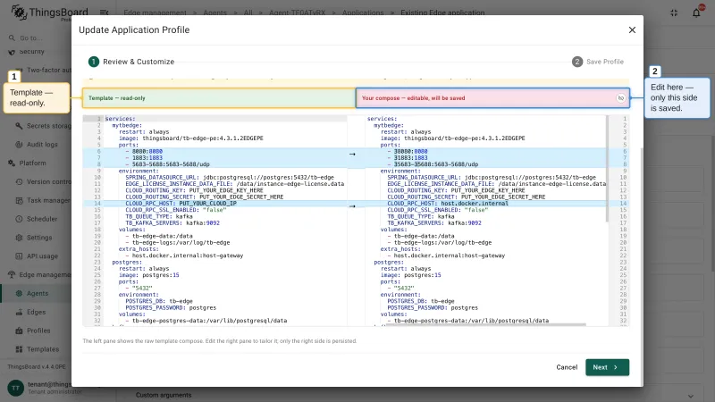Viewport: 715px width, 402px height.
Task: Click the diff arrow beside CLOUD_RPC_HOST line
Action: click(352, 206)
